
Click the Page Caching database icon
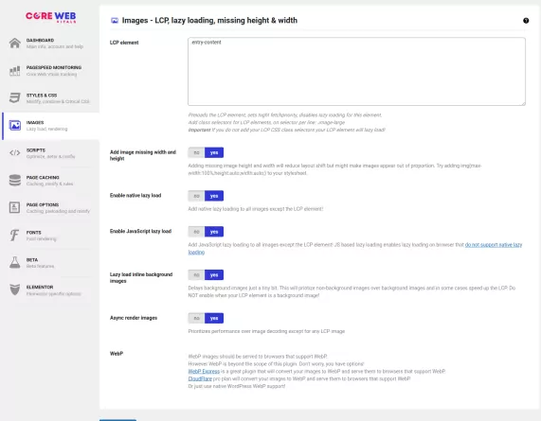(x=15, y=180)
